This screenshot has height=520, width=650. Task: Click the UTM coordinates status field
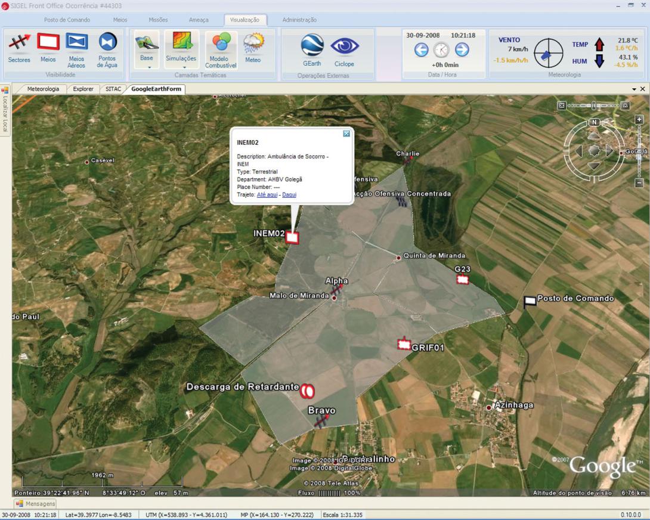pos(187,515)
